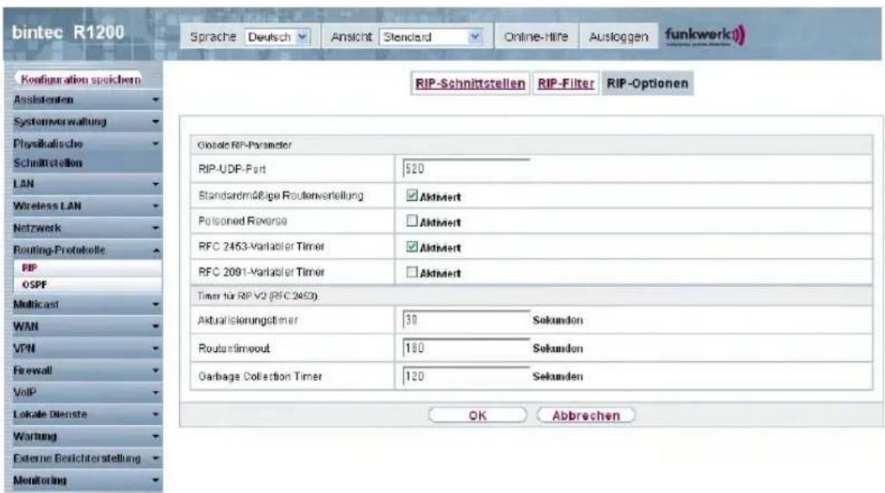Expand Externe Berichterstellung menu

point(83,459)
